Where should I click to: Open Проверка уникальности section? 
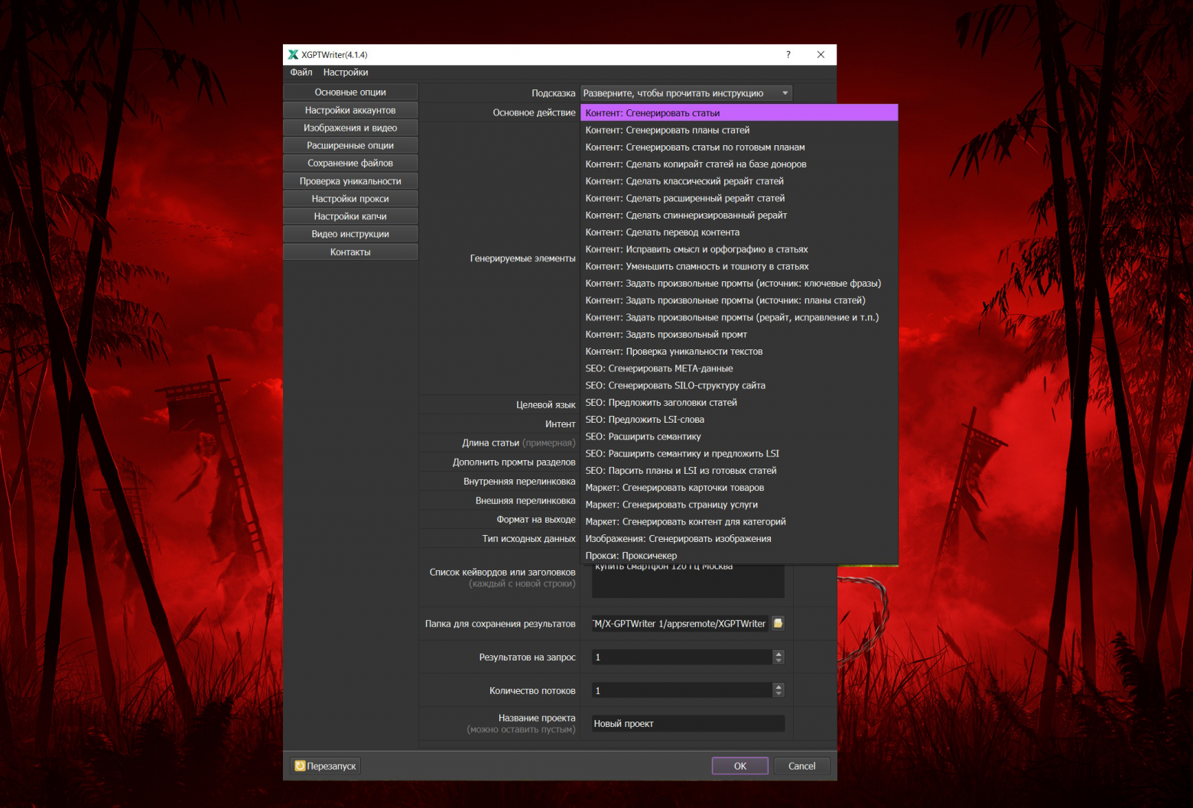coord(350,181)
